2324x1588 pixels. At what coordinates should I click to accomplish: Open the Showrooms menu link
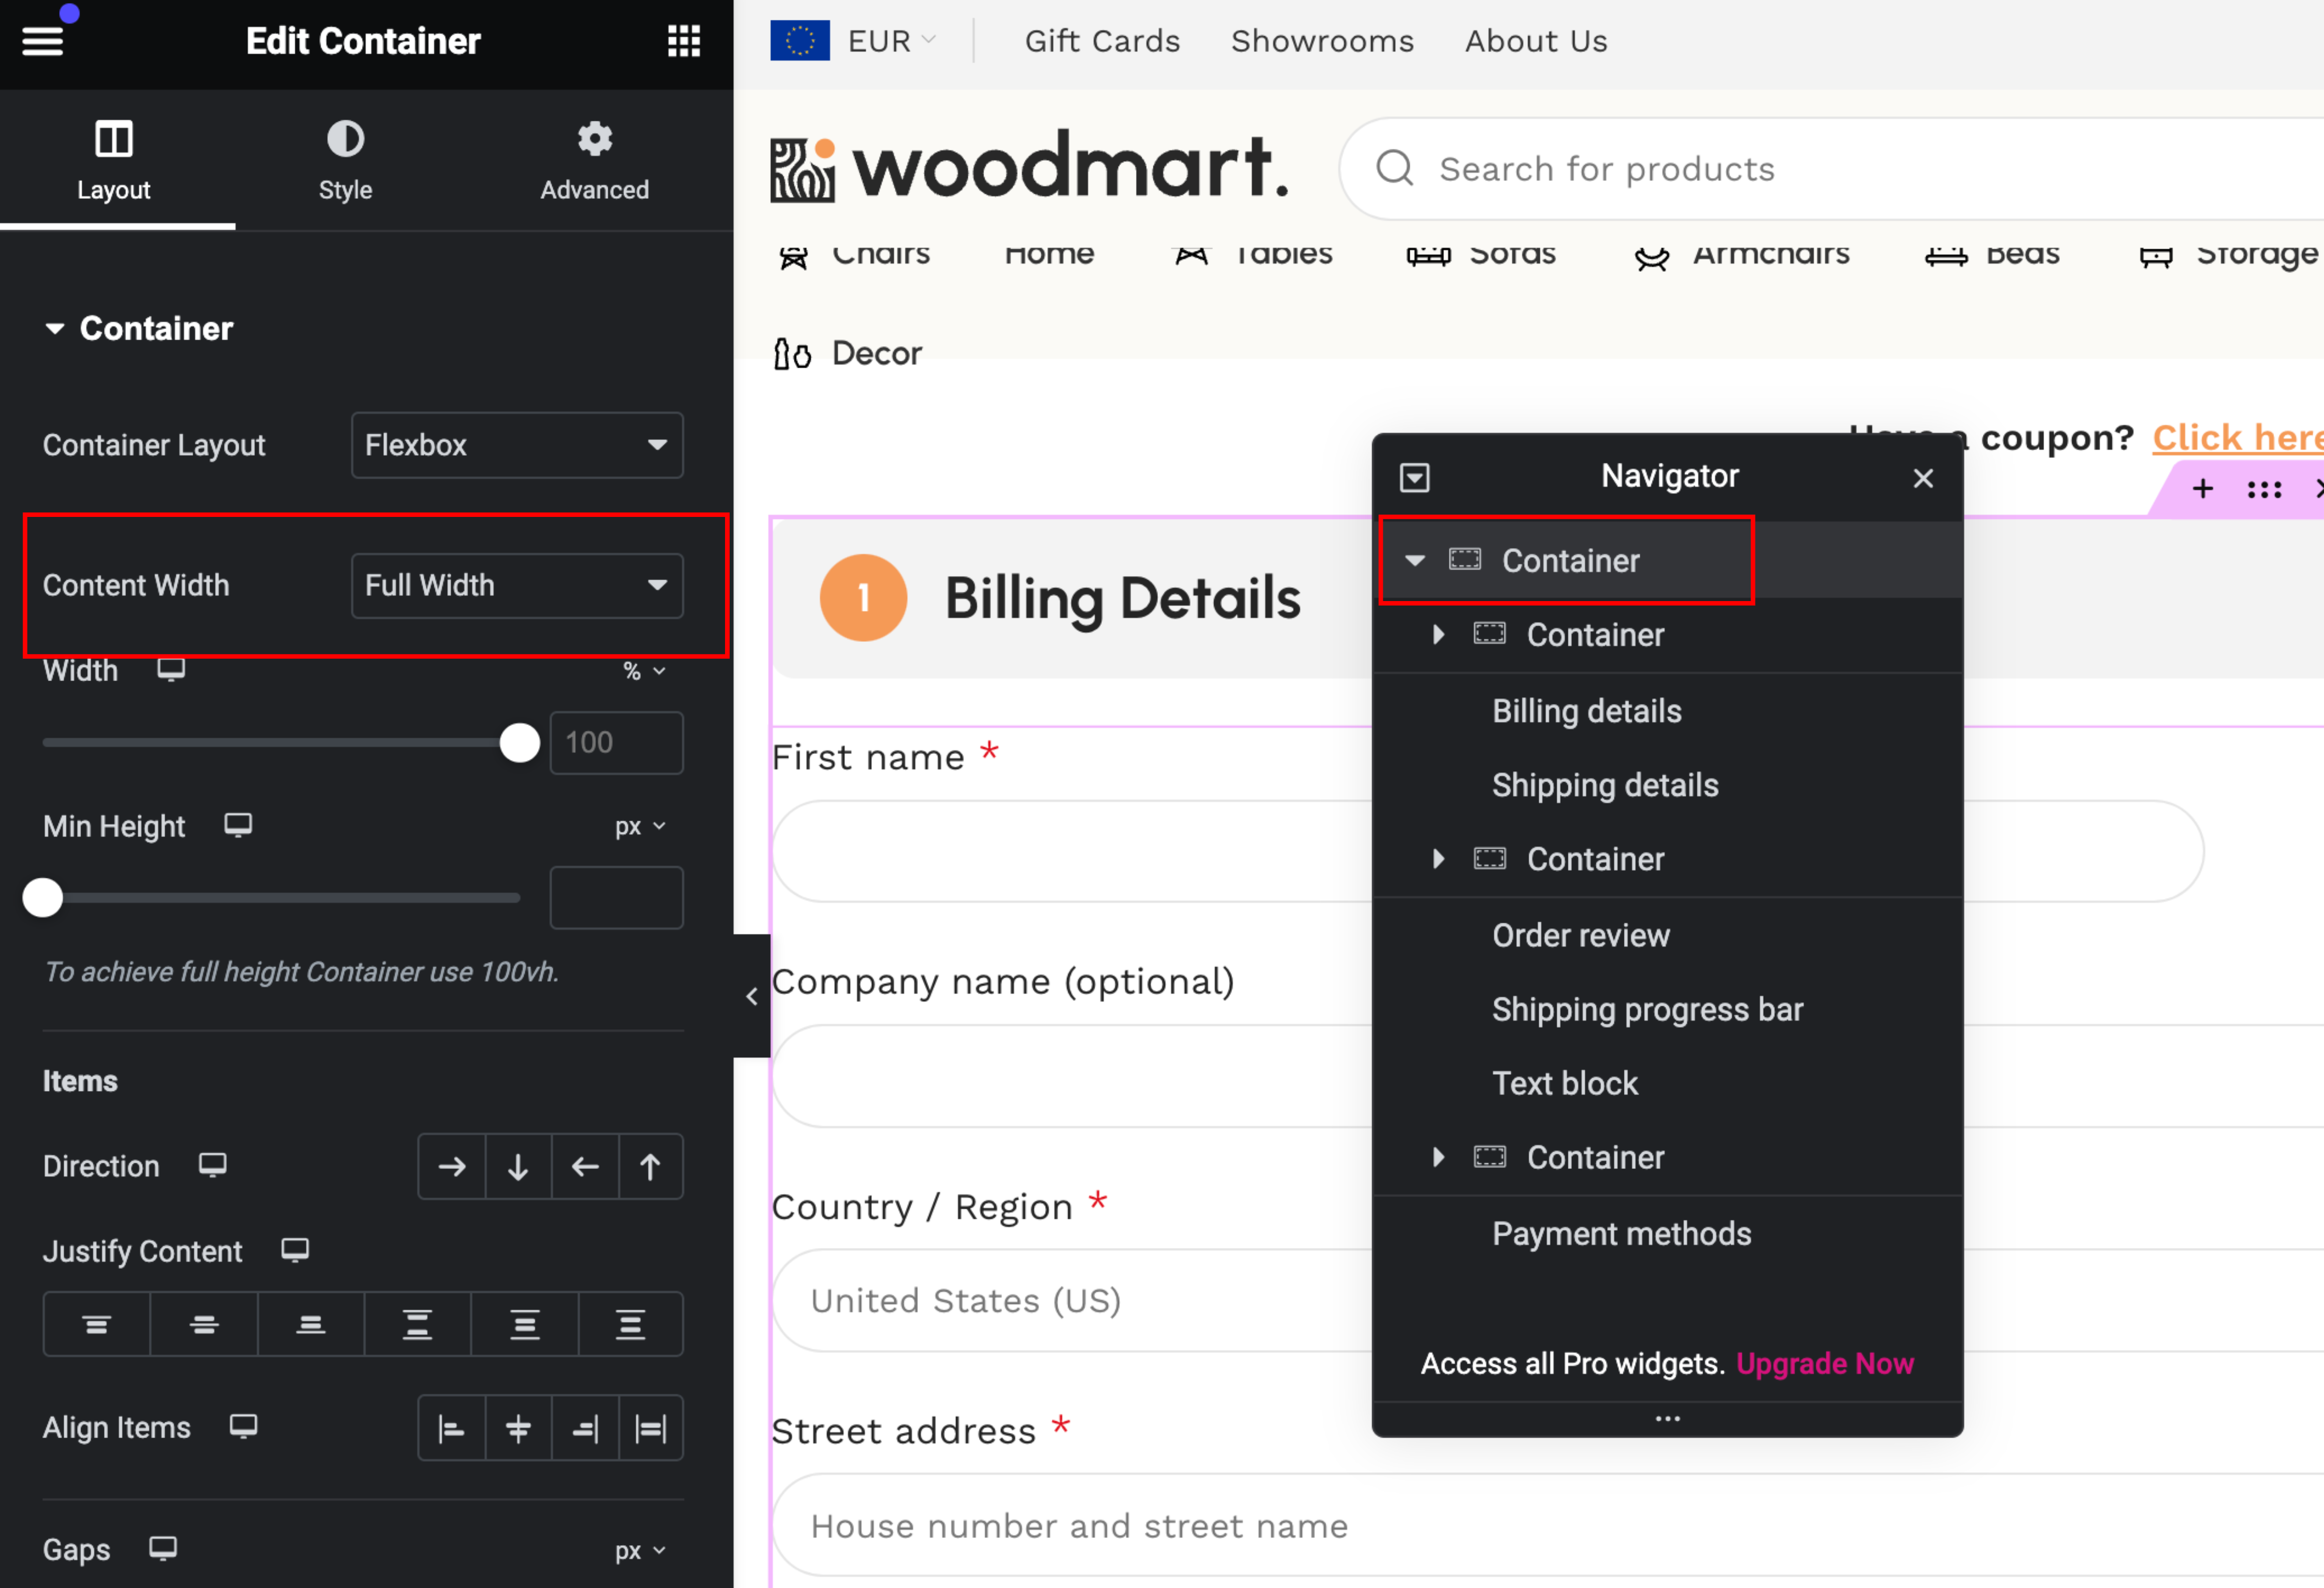[x=1322, y=41]
